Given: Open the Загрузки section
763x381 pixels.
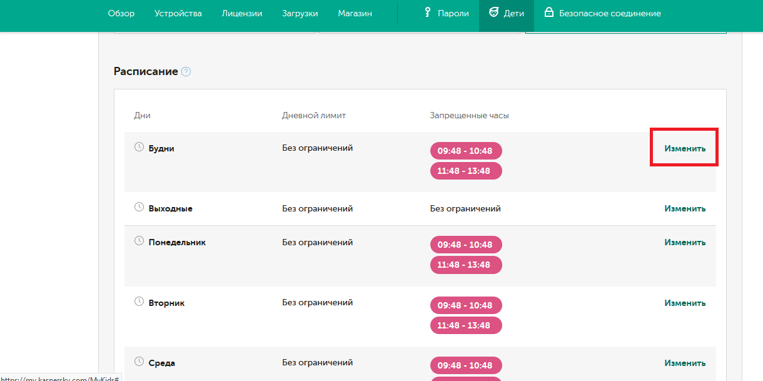Looking at the screenshot, I should [300, 13].
